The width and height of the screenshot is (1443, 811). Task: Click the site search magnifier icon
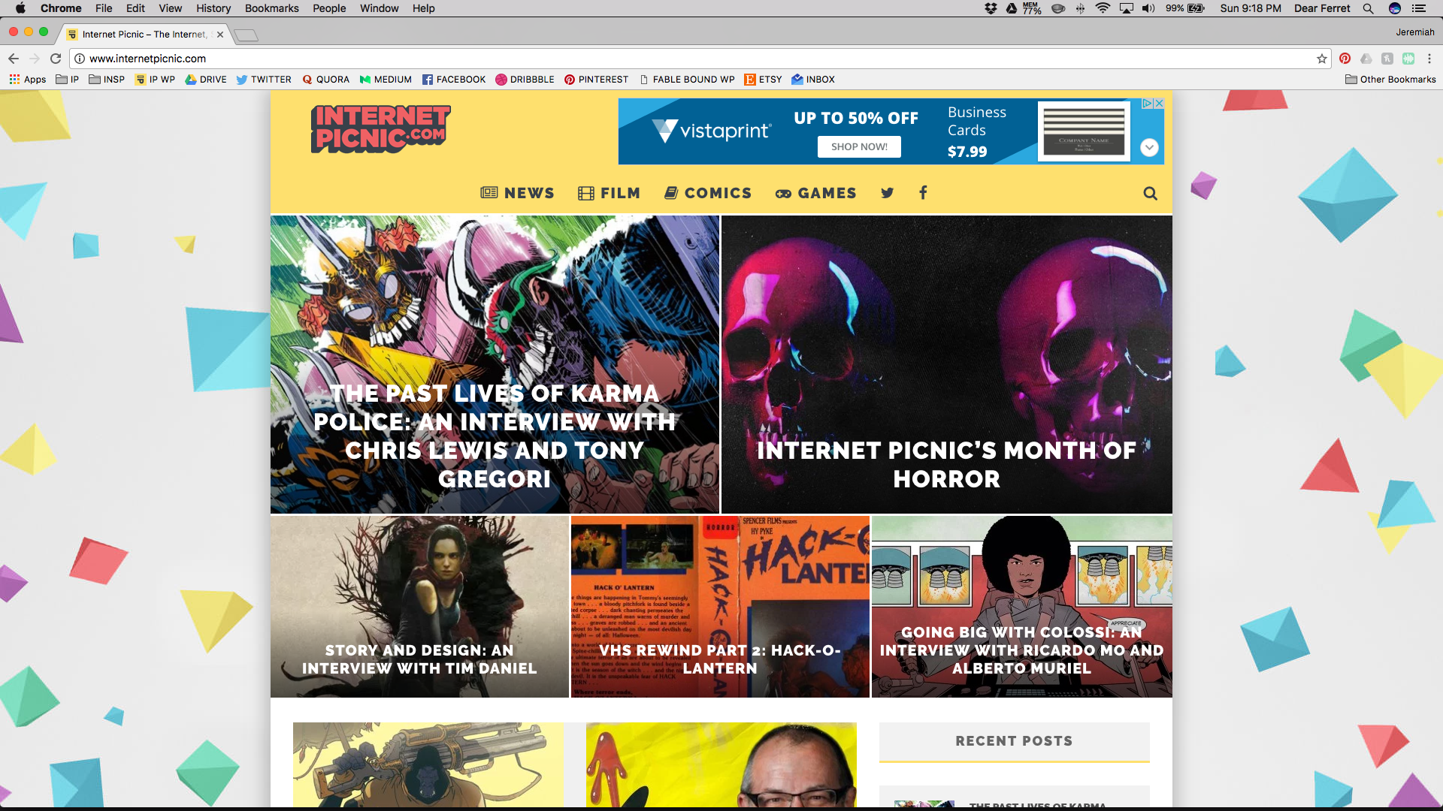point(1150,194)
